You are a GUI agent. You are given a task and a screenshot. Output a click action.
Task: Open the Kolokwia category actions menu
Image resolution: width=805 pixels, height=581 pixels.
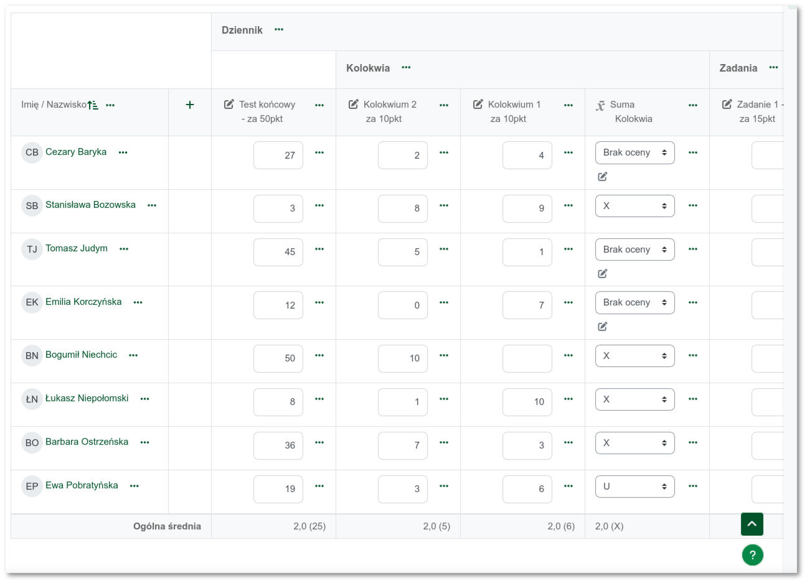[406, 68]
